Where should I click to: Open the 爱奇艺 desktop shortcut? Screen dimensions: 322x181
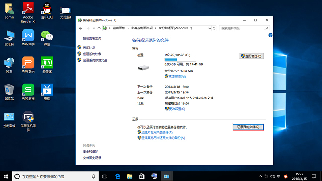(x=47, y=65)
